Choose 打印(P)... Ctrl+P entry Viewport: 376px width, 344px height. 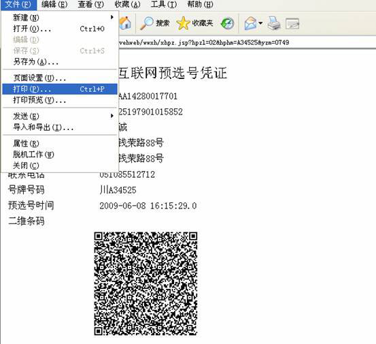tap(60, 89)
